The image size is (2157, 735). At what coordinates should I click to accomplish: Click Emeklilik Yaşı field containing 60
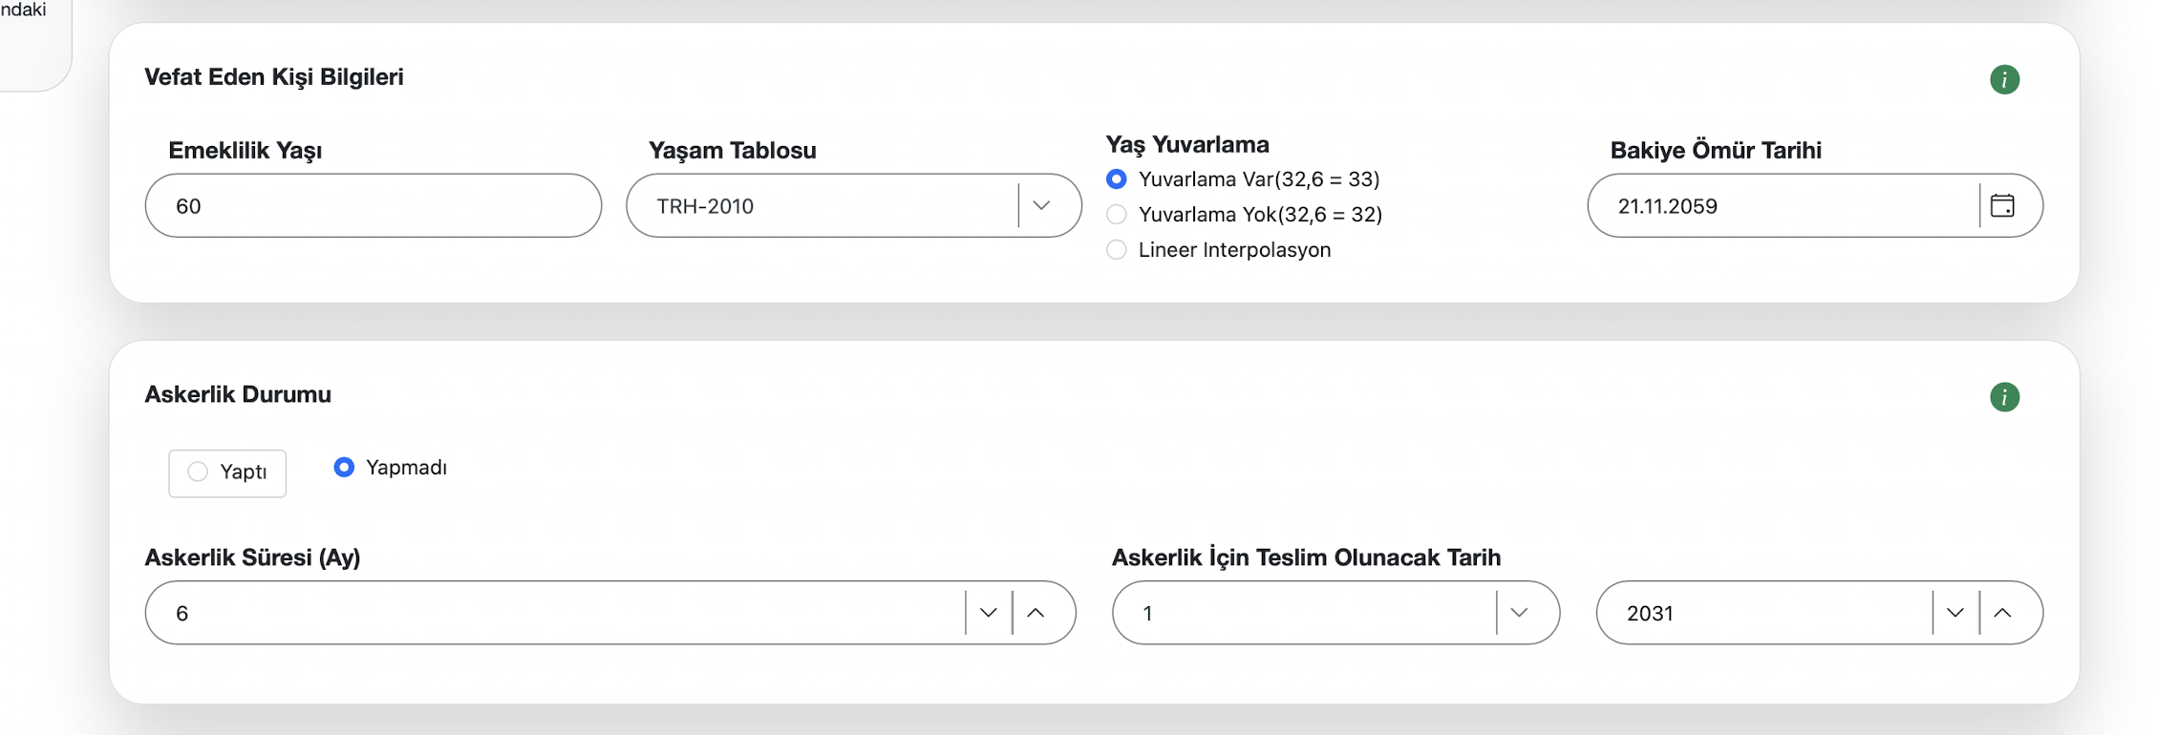pyautogui.click(x=374, y=205)
